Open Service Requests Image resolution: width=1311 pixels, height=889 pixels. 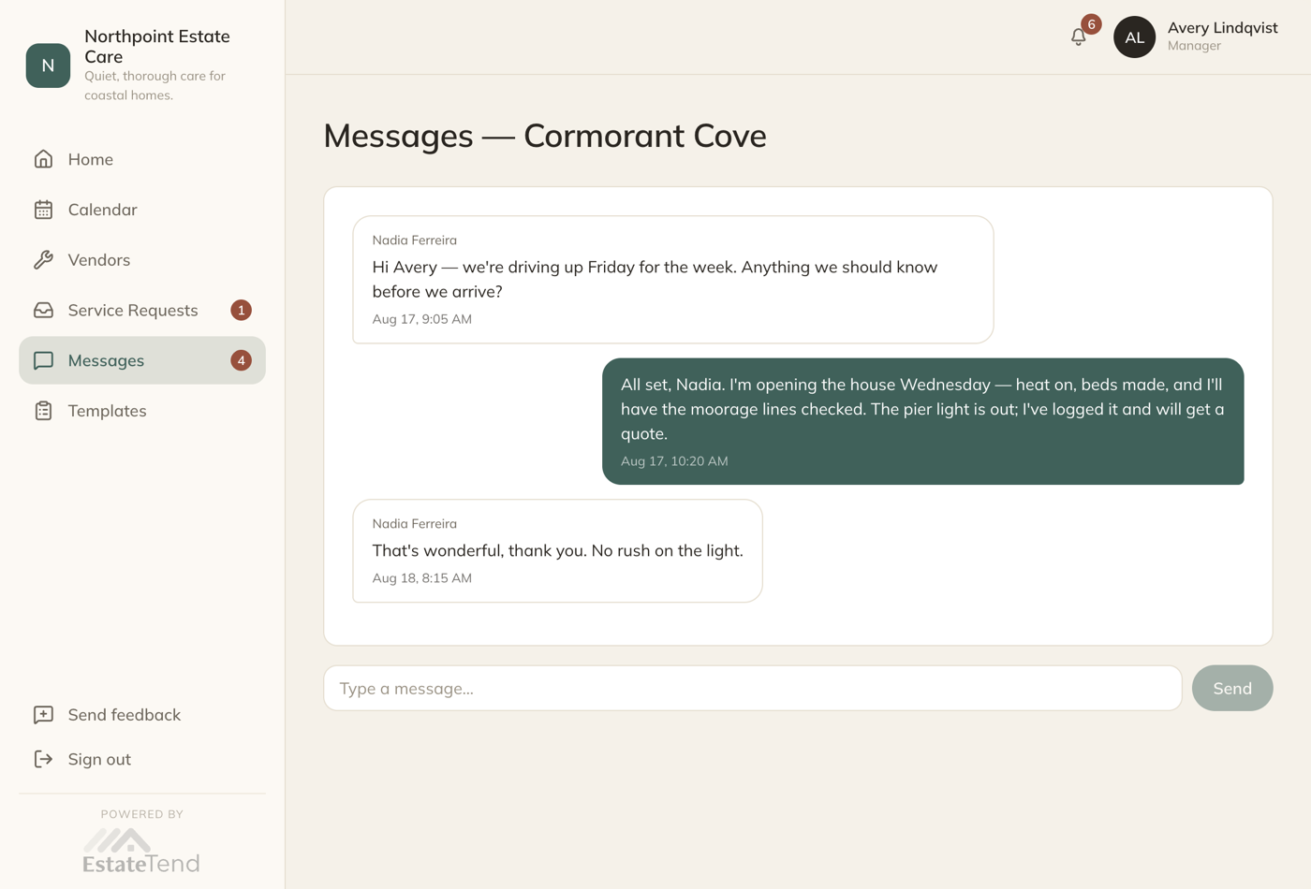142,310
